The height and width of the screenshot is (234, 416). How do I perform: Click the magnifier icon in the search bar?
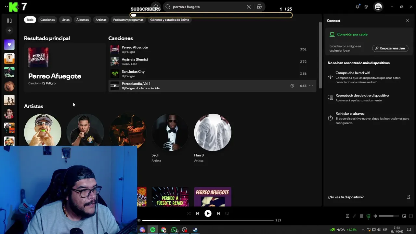[168, 7]
